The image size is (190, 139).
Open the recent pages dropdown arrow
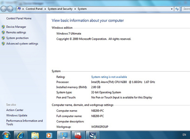pyautogui.click(x=15, y=9)
